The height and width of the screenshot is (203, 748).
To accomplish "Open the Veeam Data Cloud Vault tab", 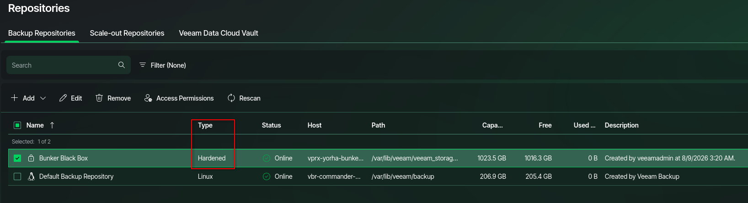I will coord(219,33).
